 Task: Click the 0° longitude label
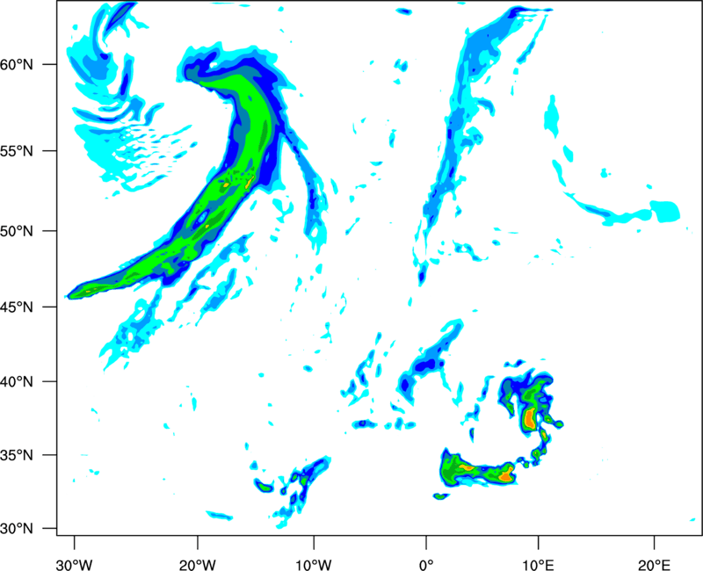pyautogui.click(x=426, y=565)
